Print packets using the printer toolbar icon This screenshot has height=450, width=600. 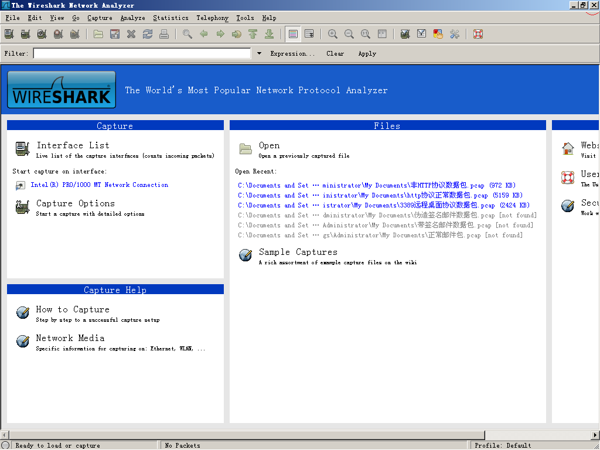tap(164, 34)
